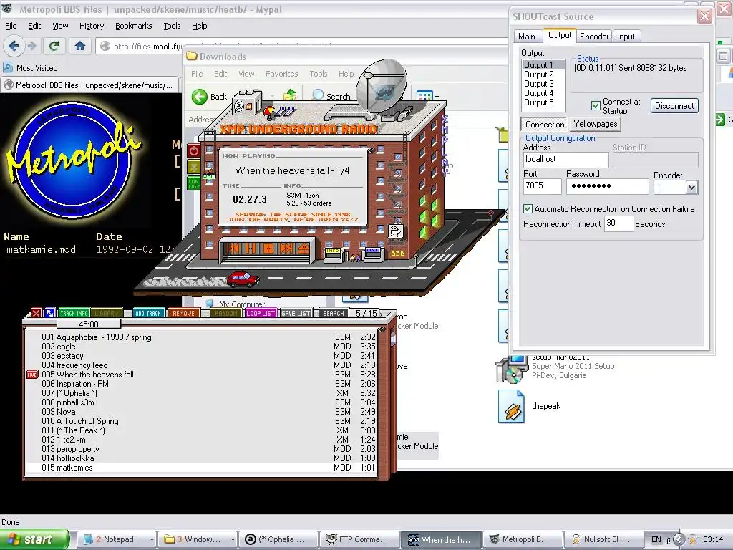The image size is (733, 550).
Task: Click the Address field containing localhost
Action: (565, 160)
